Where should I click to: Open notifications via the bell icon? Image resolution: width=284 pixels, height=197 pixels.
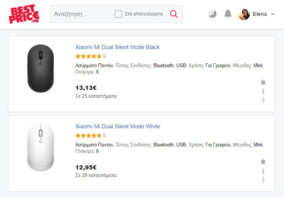tap(228, 14)
